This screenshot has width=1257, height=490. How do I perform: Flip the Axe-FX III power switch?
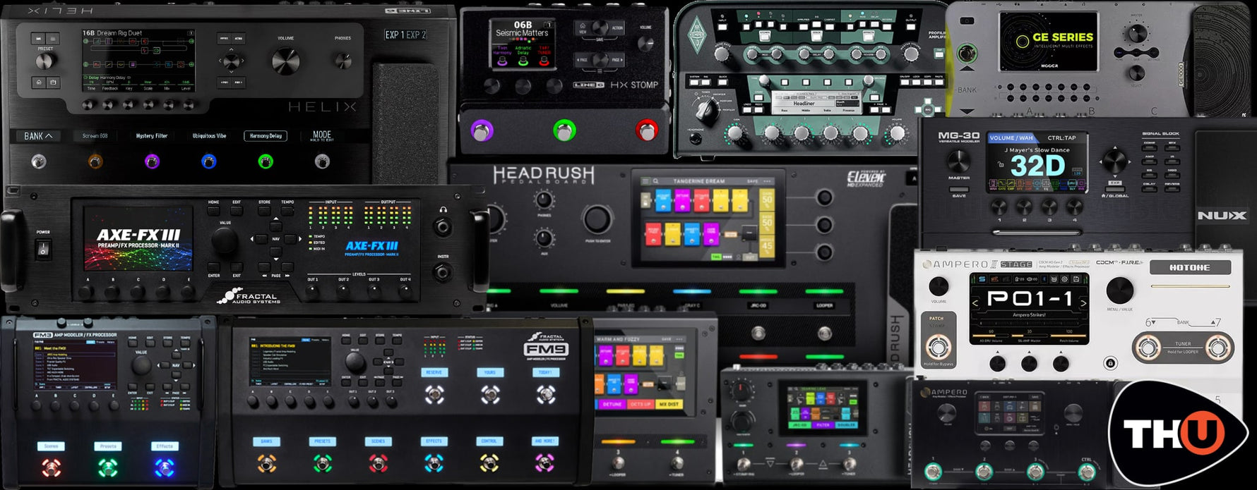(43, 249)
